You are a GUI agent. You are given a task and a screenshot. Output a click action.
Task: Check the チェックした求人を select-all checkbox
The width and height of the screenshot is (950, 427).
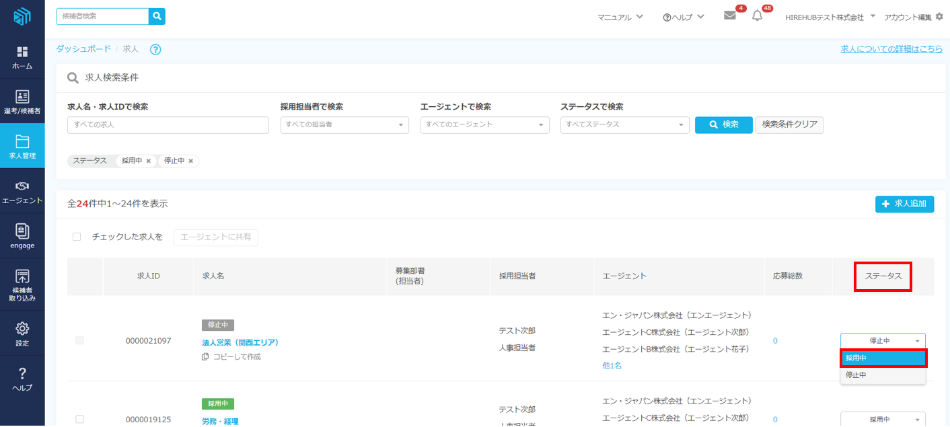tap(77, 237)
